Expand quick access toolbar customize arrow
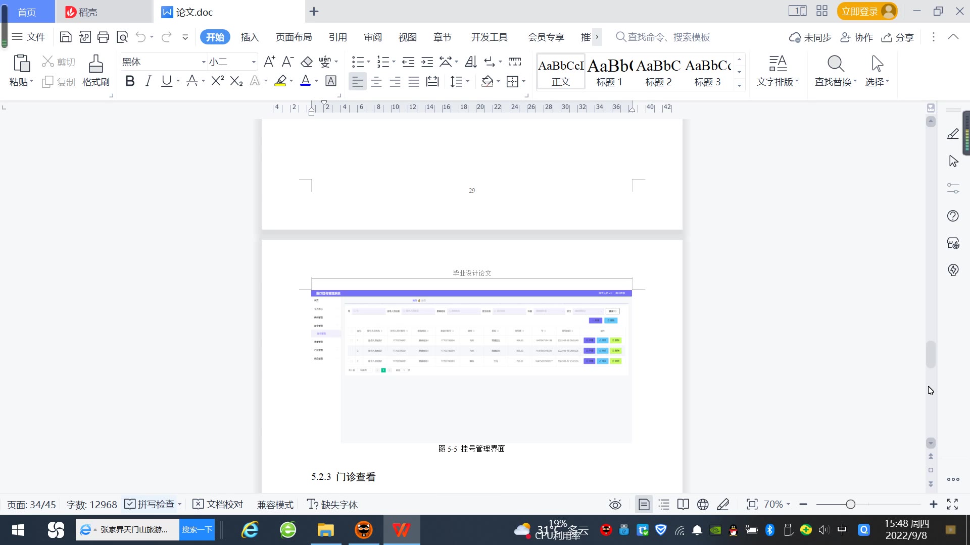The width and height of the screenshot is (970, 545). pos(185,37)
